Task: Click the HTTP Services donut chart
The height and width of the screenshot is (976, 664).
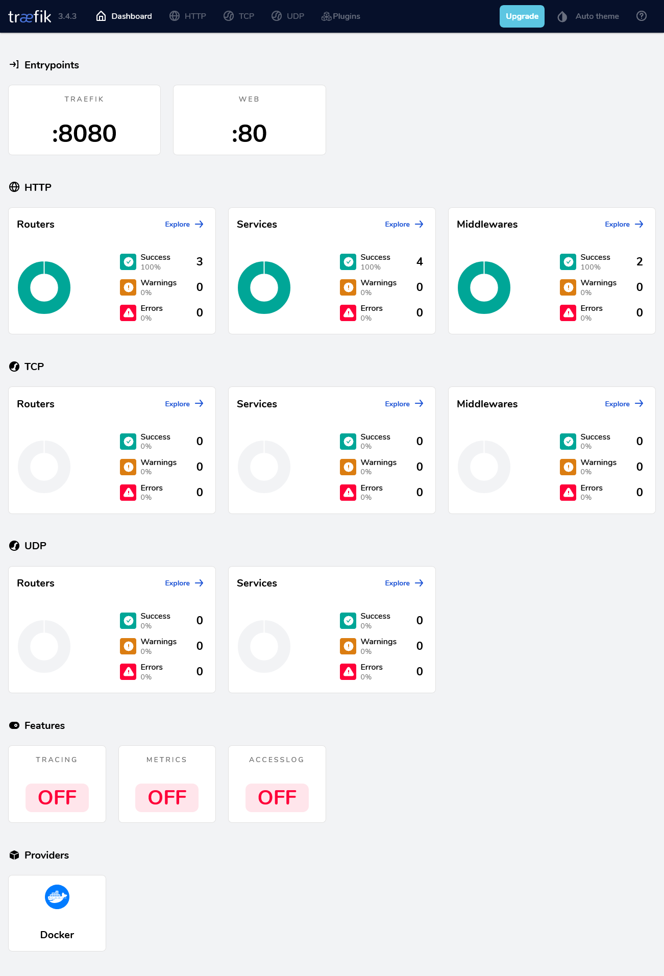Action: point(264,287)
